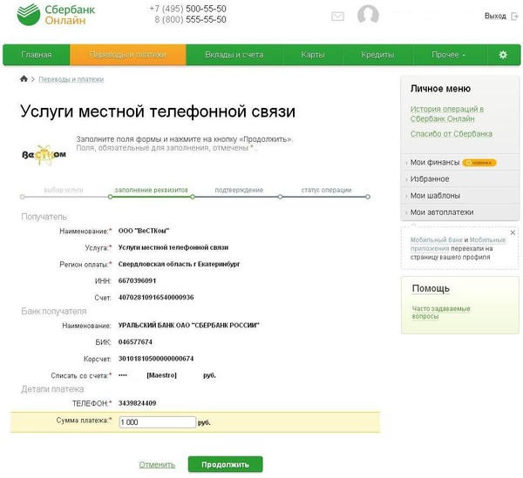Image resolution: width=523 pixels, height=478 pixels.
Task: Open Вклады и счета tab
Action: point(234,55)
